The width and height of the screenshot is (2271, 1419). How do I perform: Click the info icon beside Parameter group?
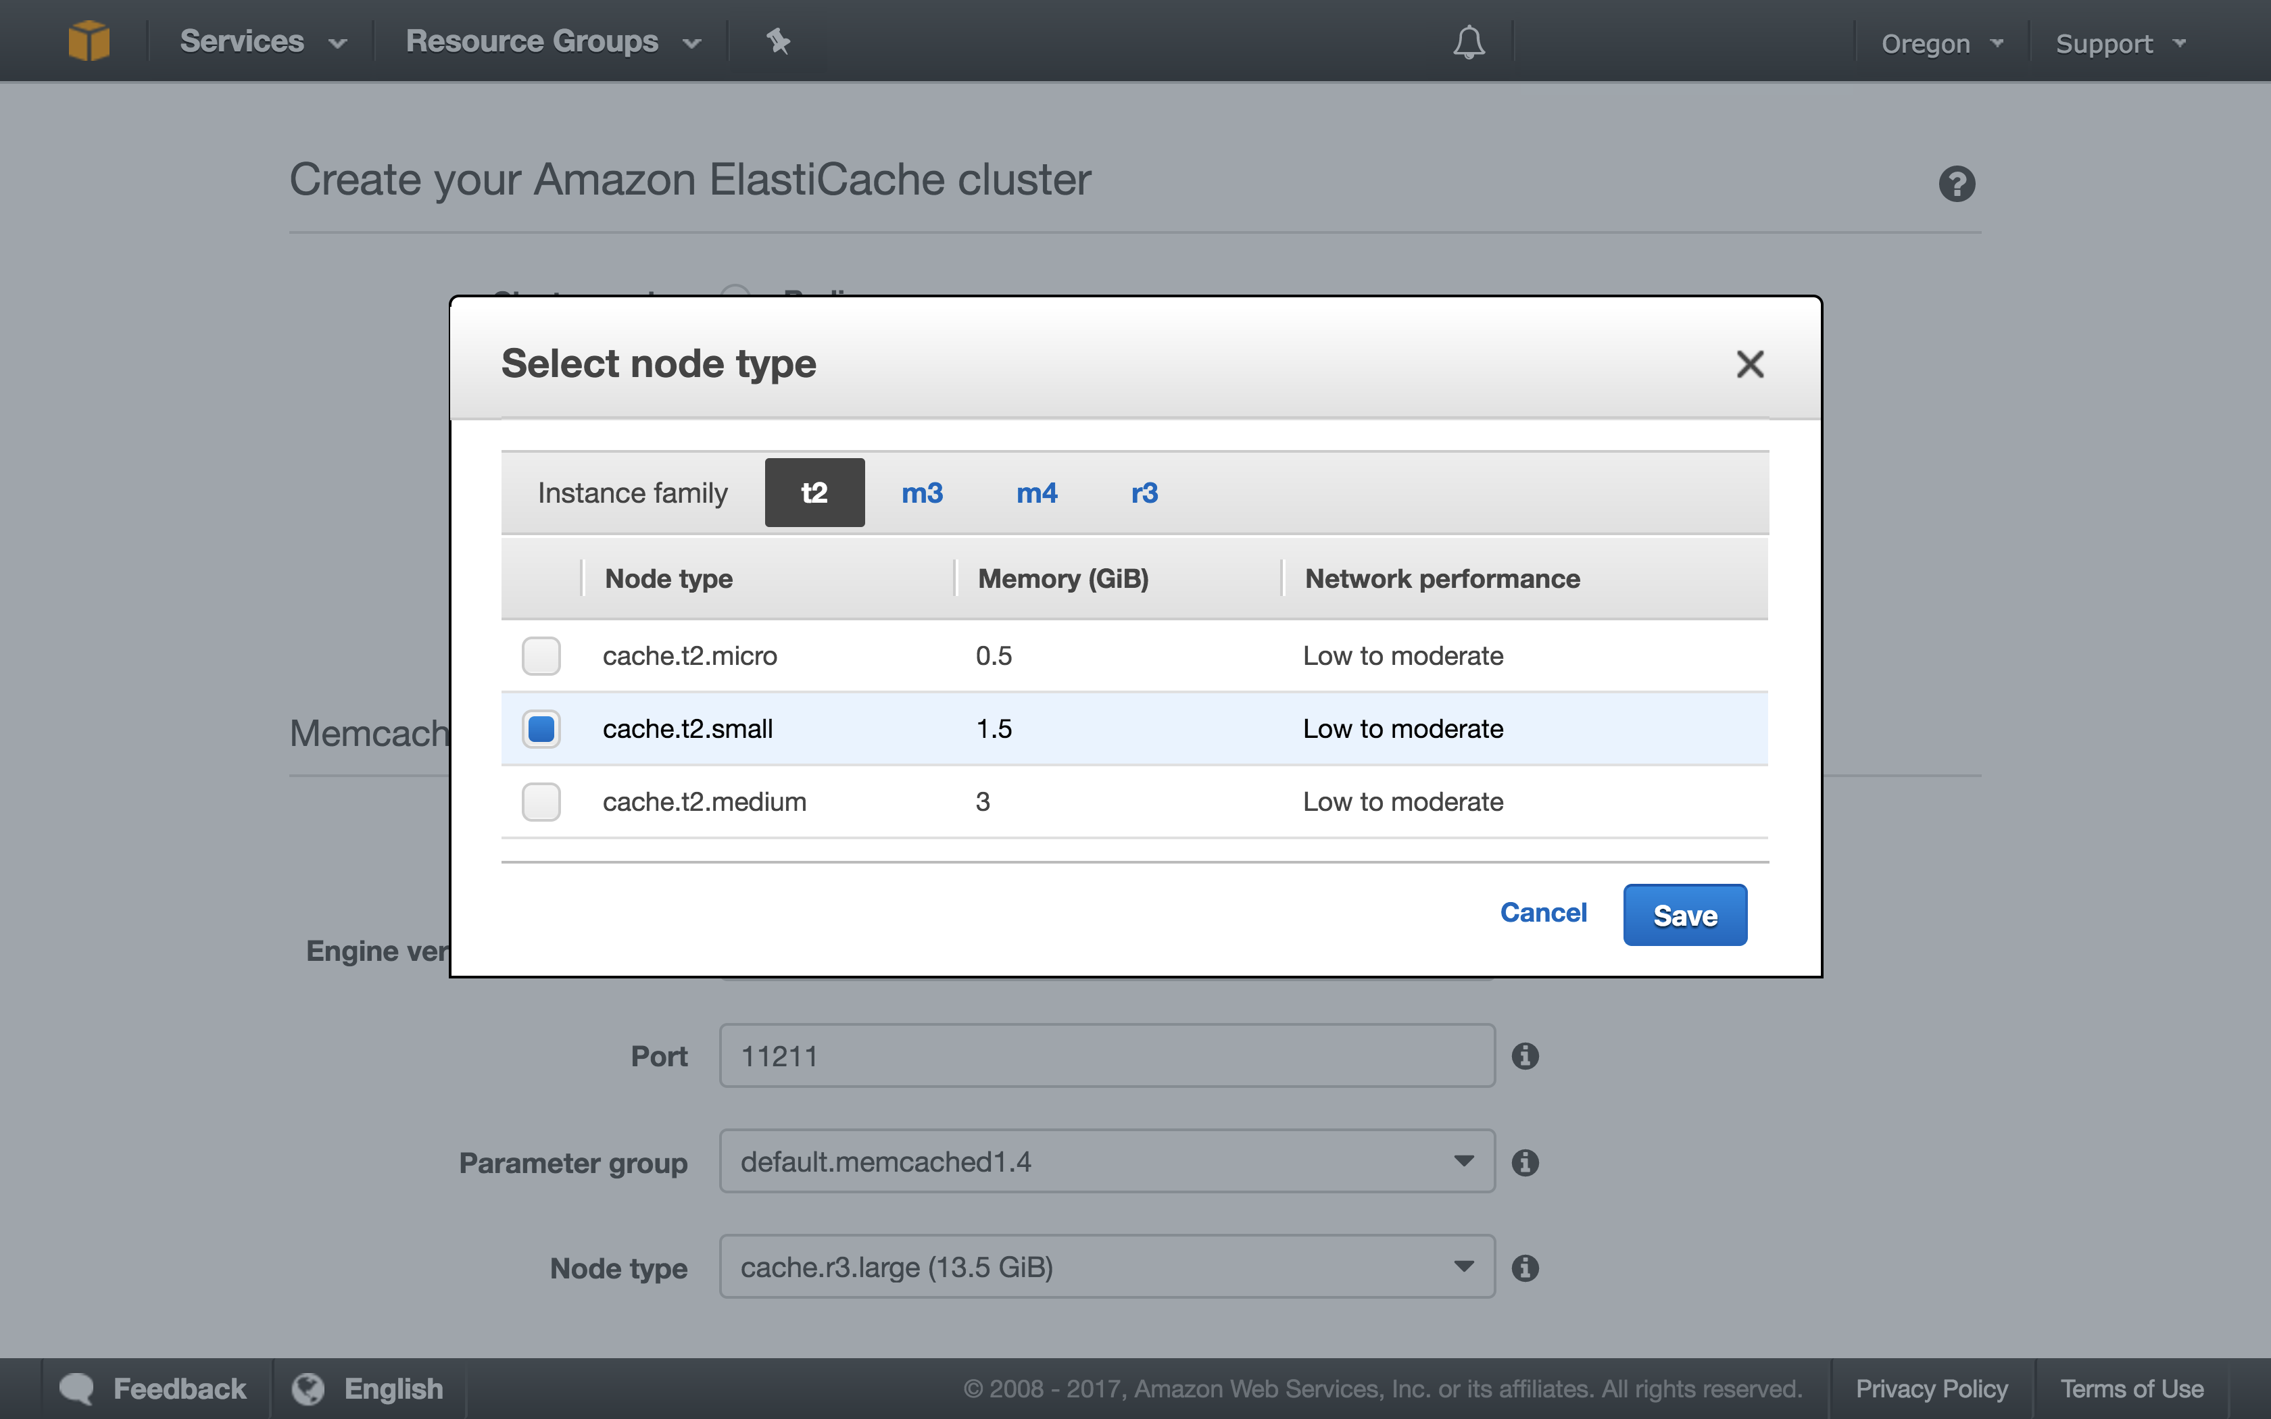(x=1525, y=1162)
